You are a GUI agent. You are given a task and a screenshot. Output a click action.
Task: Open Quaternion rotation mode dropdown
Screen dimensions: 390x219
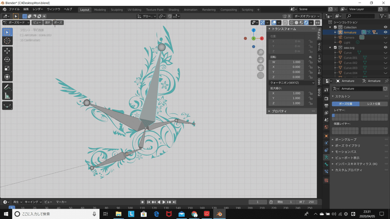point(292,83)
